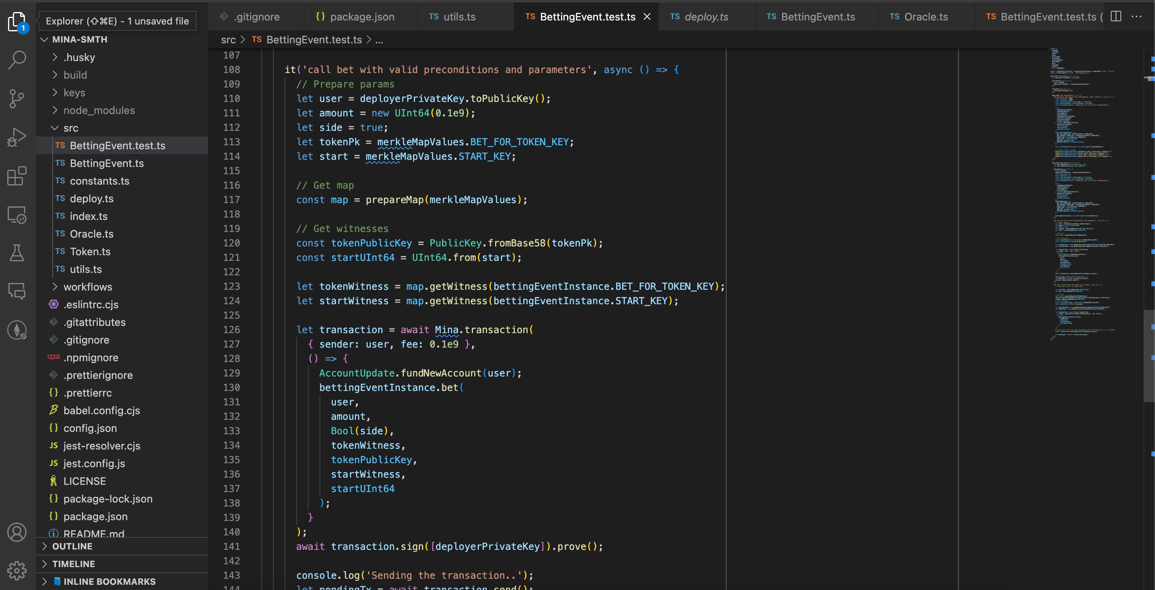The width and height of the screenshot is (1155, 590).
Task: Open the Remote Explorer view
Action: 17,215
